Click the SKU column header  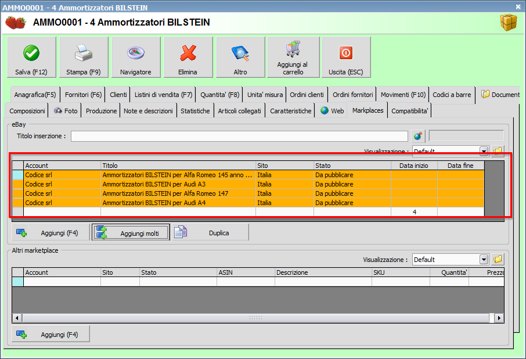click(401, 272)
